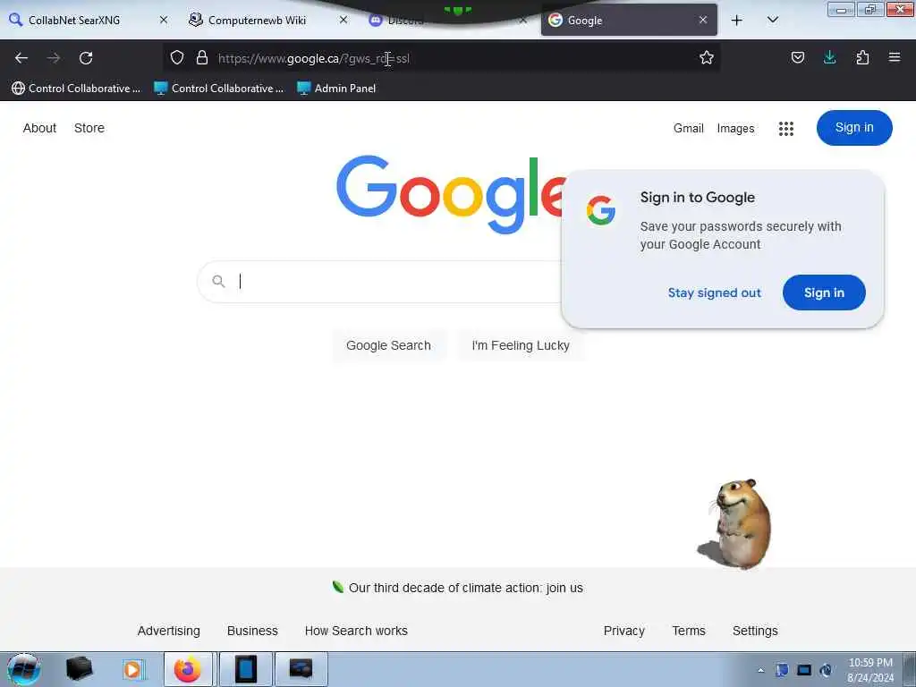The height and width of the screenshot is (687, 916).
Task: Open the Privacy footer link
Action: point(623,631)
